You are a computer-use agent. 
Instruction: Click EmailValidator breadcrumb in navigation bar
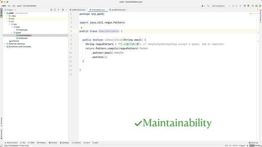click(x=30, y=6)
